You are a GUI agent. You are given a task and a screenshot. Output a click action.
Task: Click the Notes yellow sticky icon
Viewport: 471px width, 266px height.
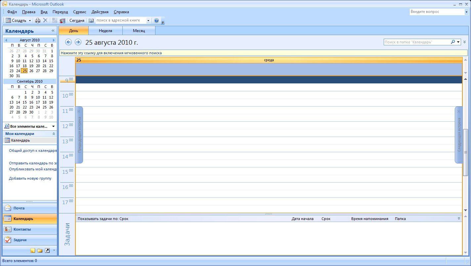point(33,250)
